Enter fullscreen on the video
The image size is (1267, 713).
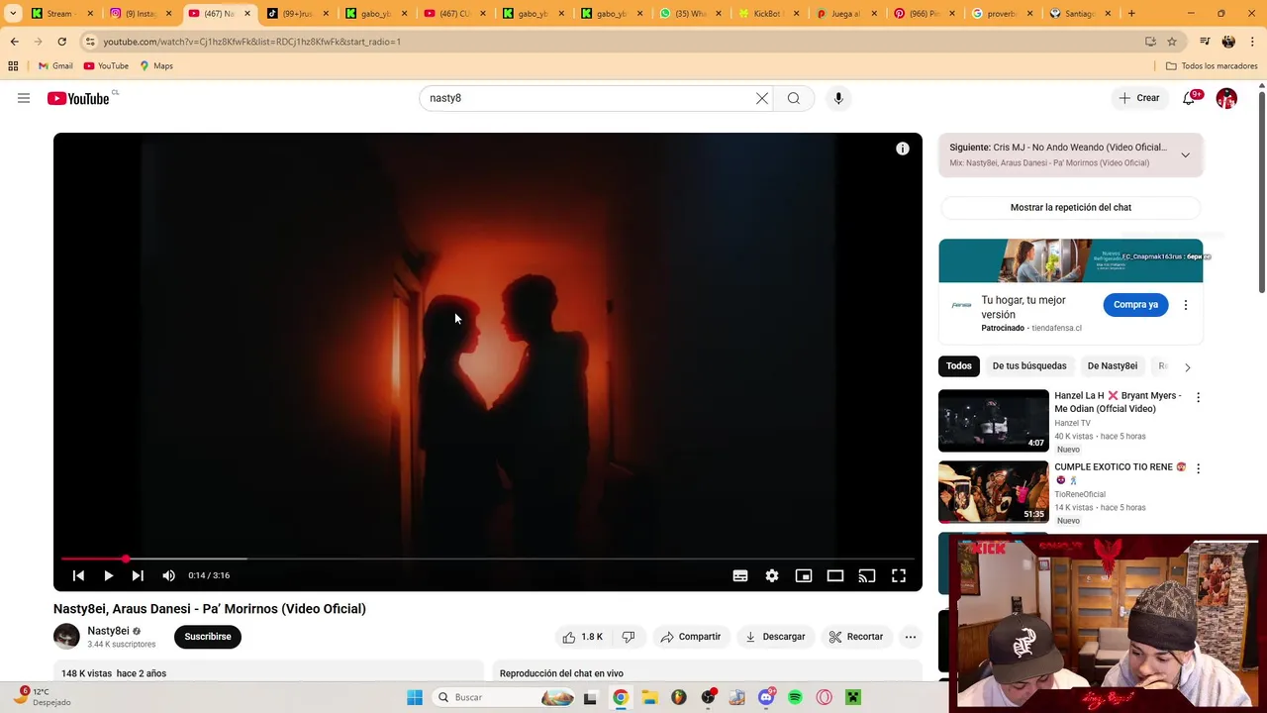[899, 575]
